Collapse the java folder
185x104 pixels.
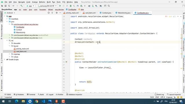[x=7, y=22]
